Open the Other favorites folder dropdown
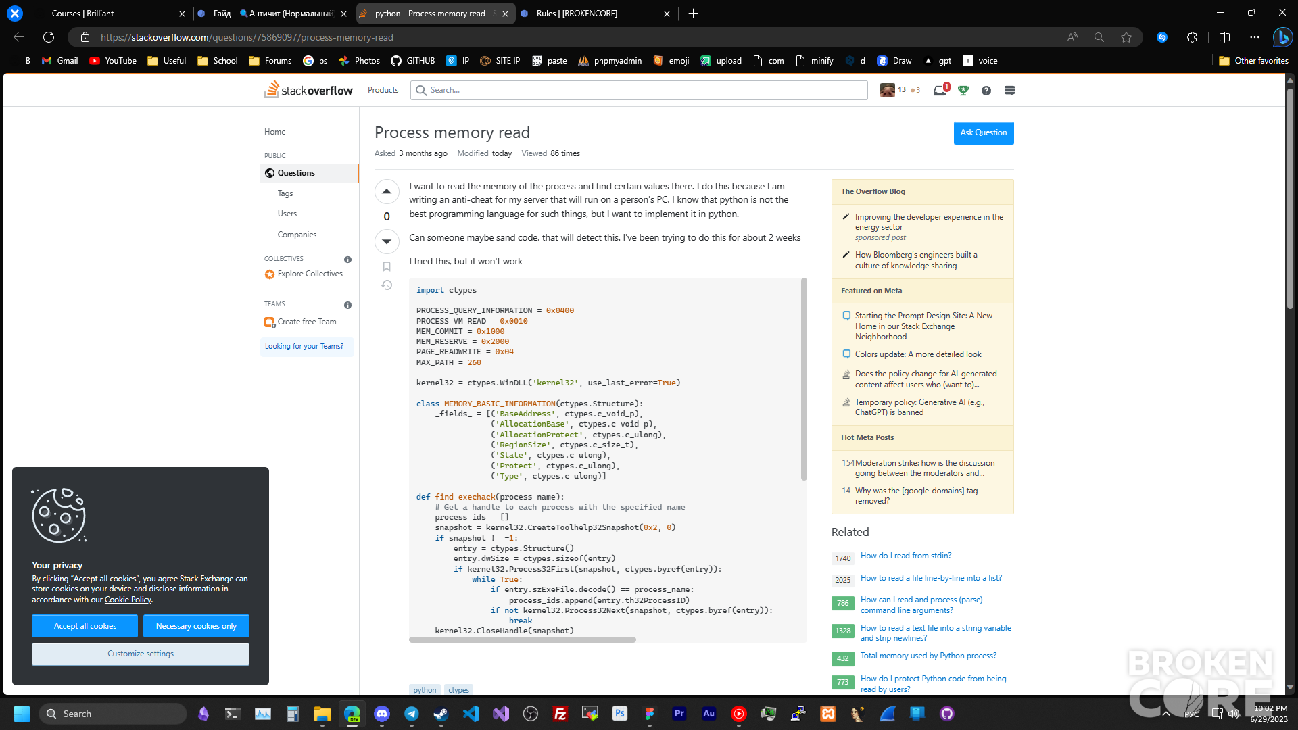1298x730 pixels. tap(1253, 61)
